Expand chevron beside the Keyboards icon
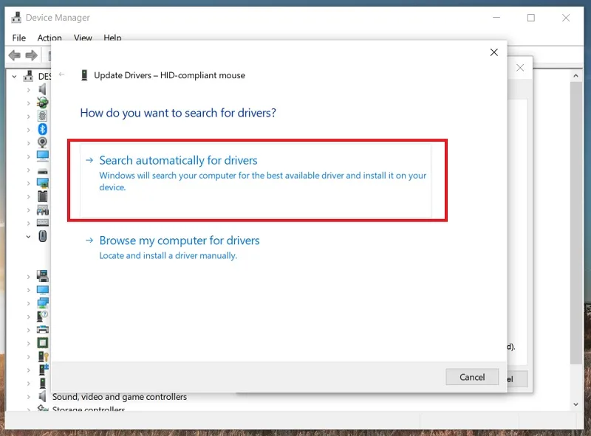 (28, 224)
